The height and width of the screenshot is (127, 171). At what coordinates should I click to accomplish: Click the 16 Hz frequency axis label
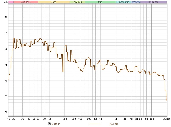coord(9,119)
